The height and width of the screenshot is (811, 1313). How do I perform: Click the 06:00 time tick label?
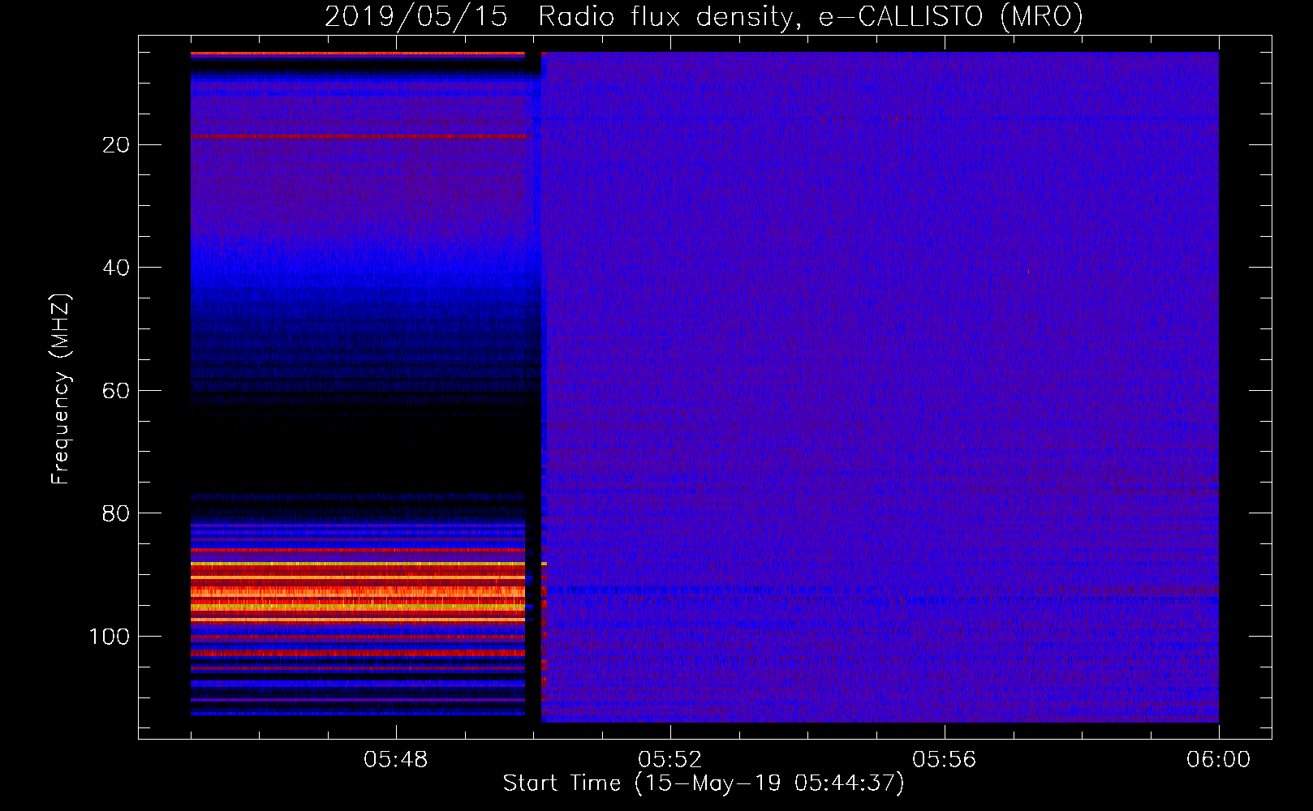click(x=1218, y=760)
